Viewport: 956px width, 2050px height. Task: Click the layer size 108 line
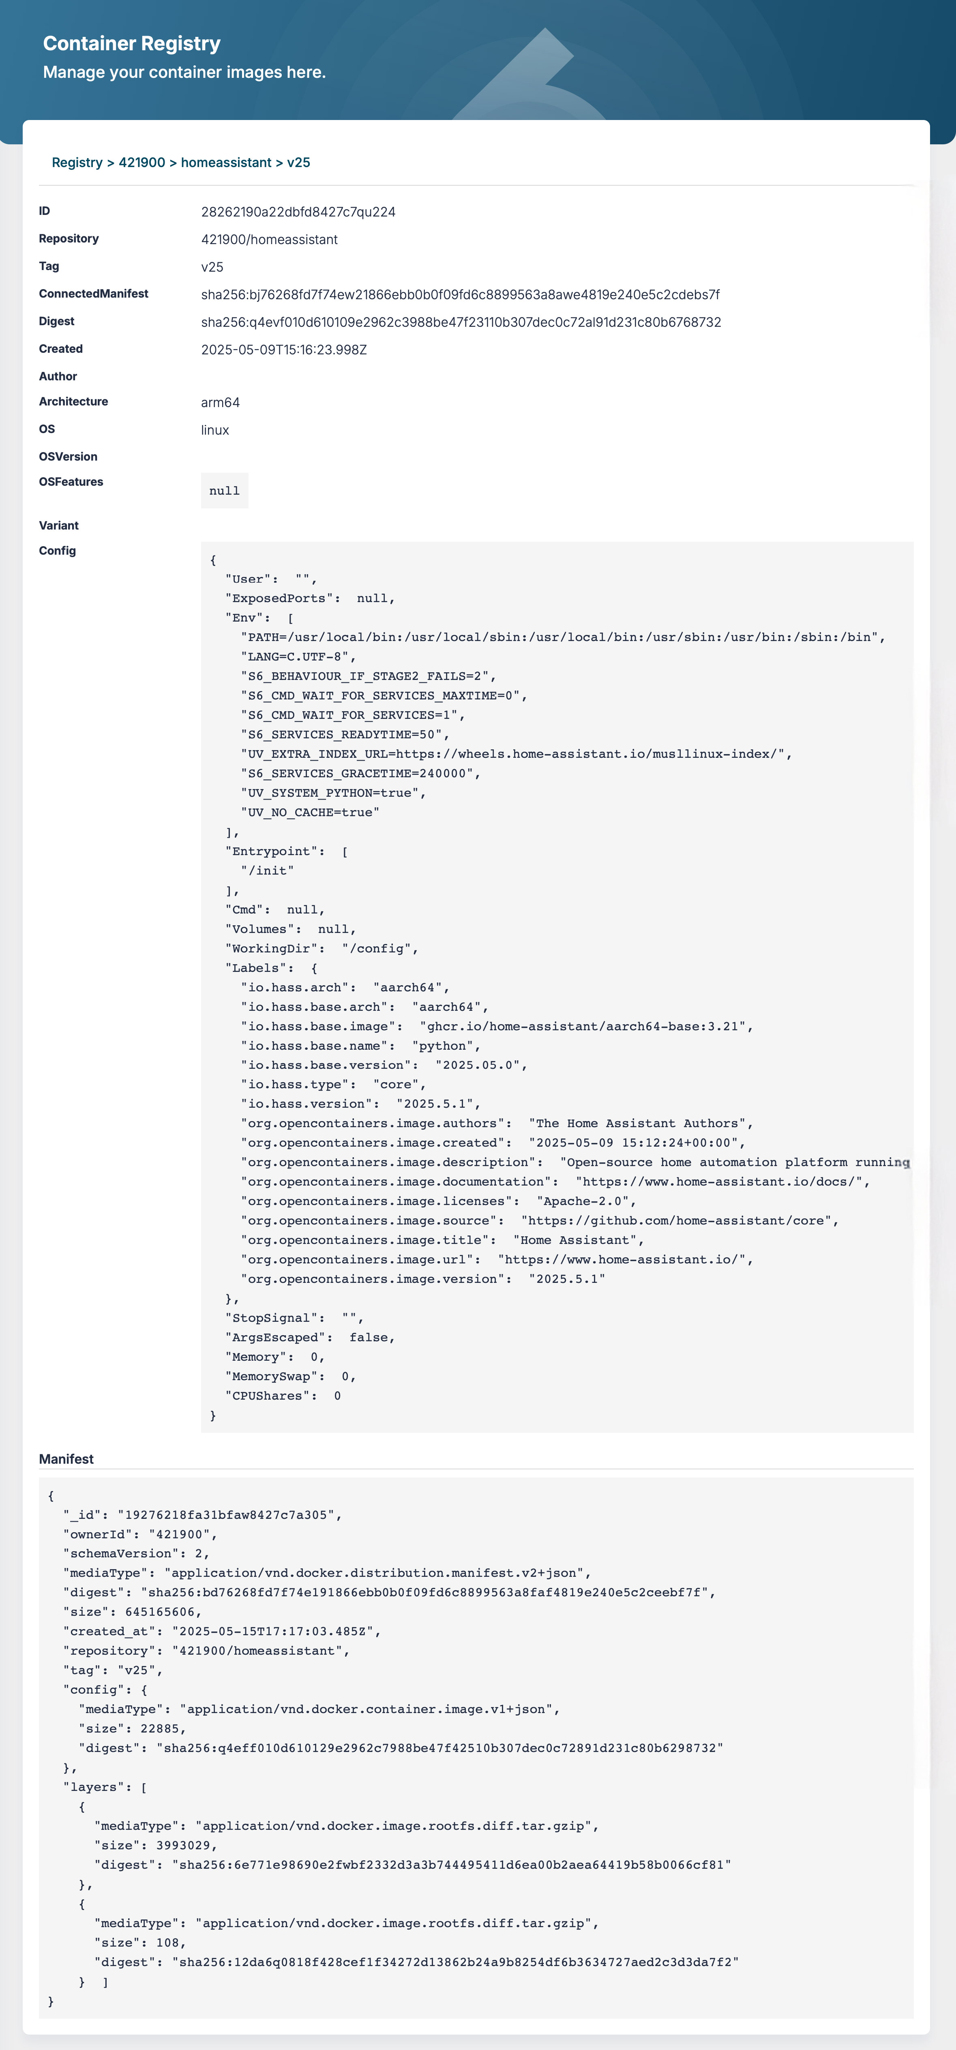point(140,1943)
